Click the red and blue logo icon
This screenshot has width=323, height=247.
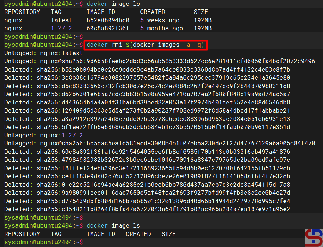tap(313, 237)
